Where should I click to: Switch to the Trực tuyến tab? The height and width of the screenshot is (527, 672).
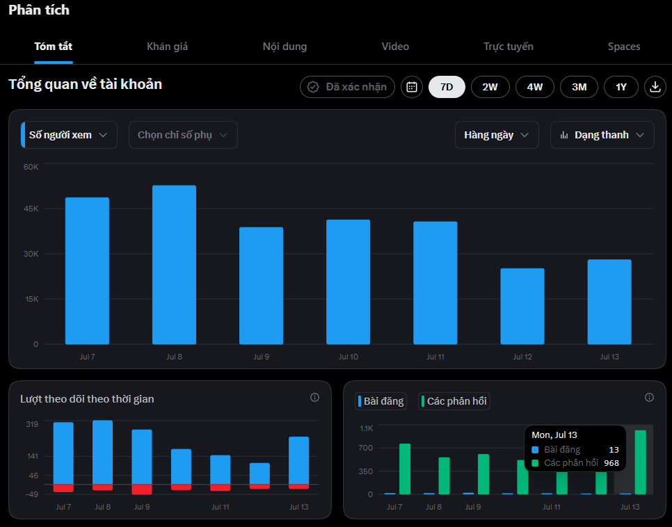(509, 47)
